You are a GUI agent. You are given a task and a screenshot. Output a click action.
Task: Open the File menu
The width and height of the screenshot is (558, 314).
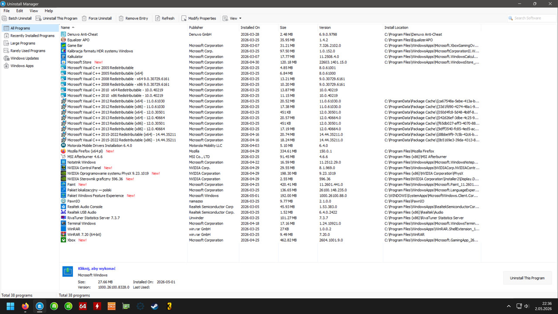click(x=7, y=11)
